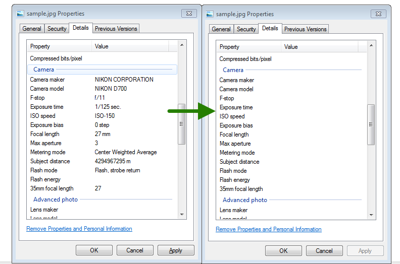Switch to General tab in left dialog
This screenshot has height=264, width=400.
point(32,29)
